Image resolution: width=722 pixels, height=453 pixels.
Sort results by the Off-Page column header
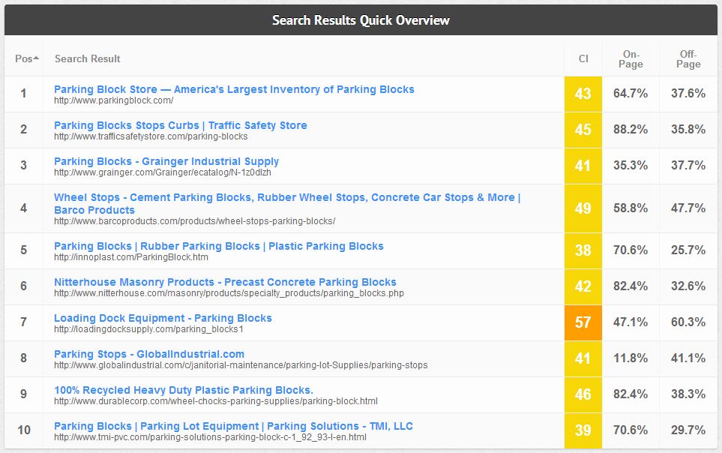[x=687, y=58]
